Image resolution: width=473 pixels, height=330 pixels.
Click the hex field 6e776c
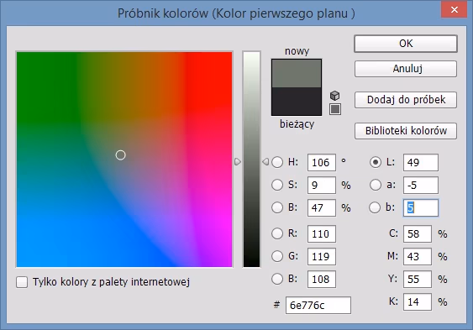click(318, 306)
